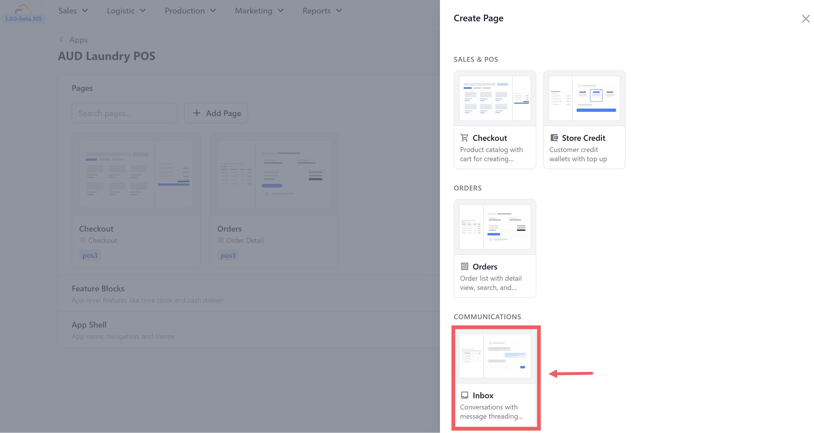The height and width of the screenshot is (433, 814).
Task: Close the Create Page panel
Action: point(805,19)
